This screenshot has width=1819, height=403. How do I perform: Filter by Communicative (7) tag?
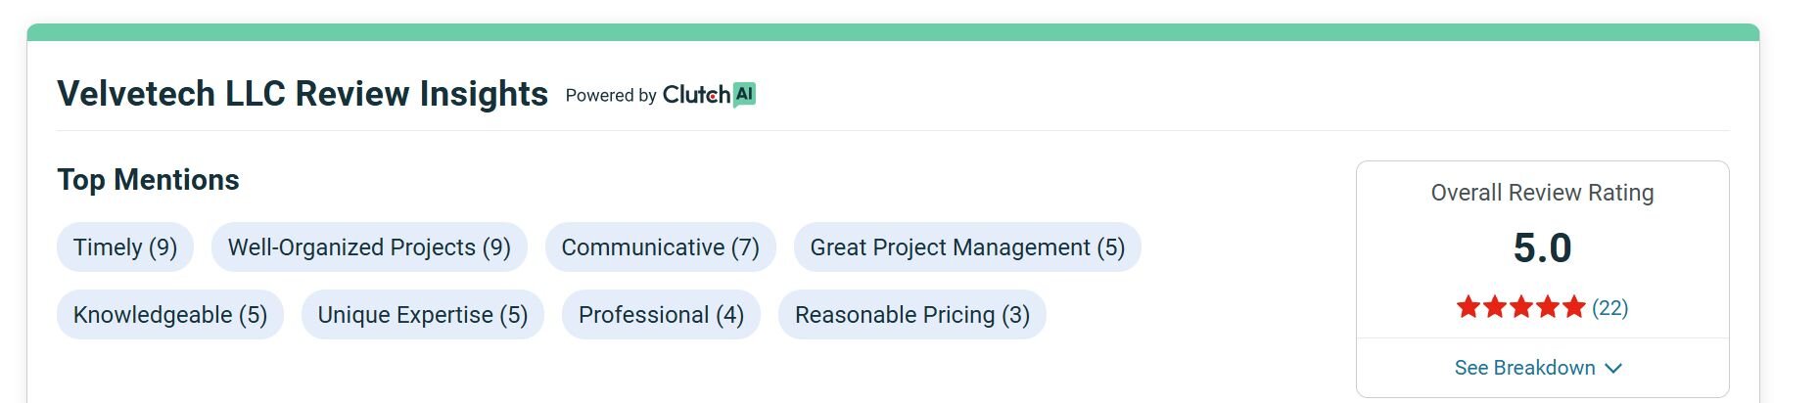[x=660, y=247]
